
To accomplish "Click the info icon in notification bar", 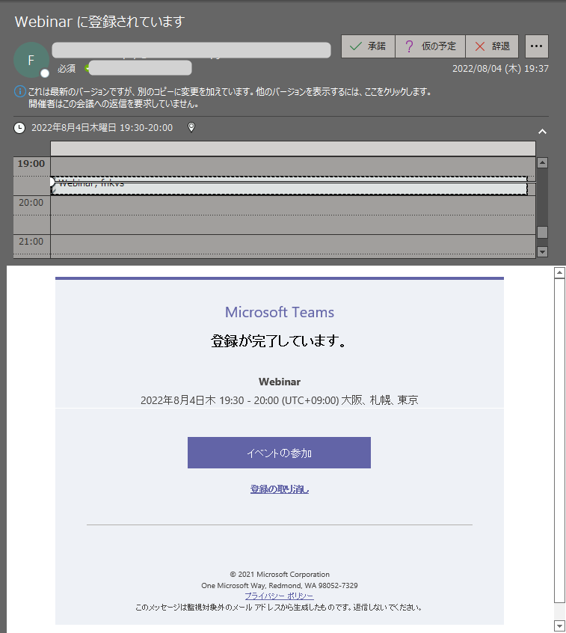I will pyautogui.click(x=19, y=91).
